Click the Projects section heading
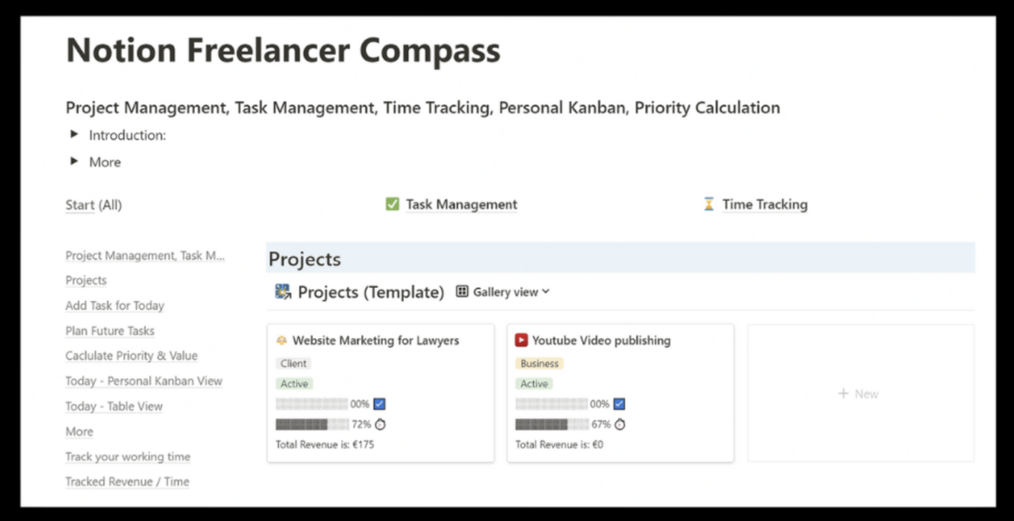 tap(304, 259)
